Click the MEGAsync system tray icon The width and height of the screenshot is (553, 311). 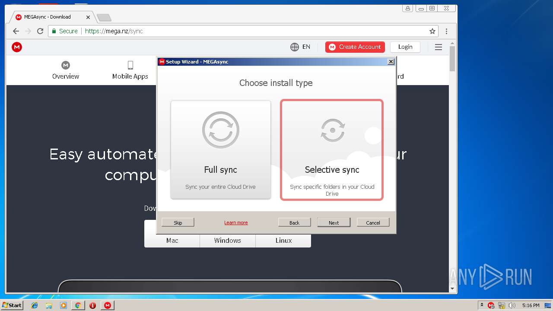click(x=491, y=305)
